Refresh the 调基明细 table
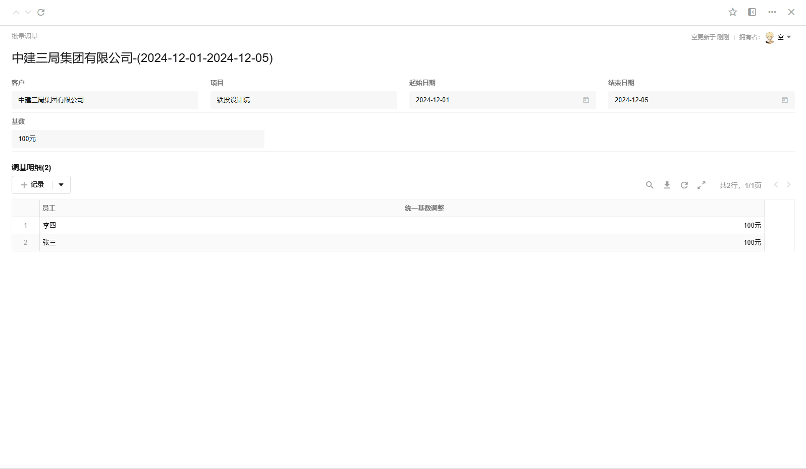 tap(684, 185)
